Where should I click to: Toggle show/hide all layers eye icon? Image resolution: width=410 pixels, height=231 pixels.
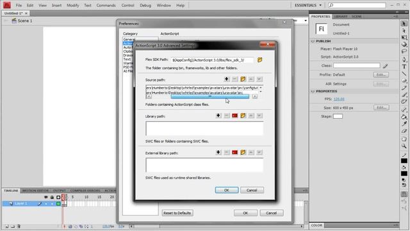pos(46,197)
